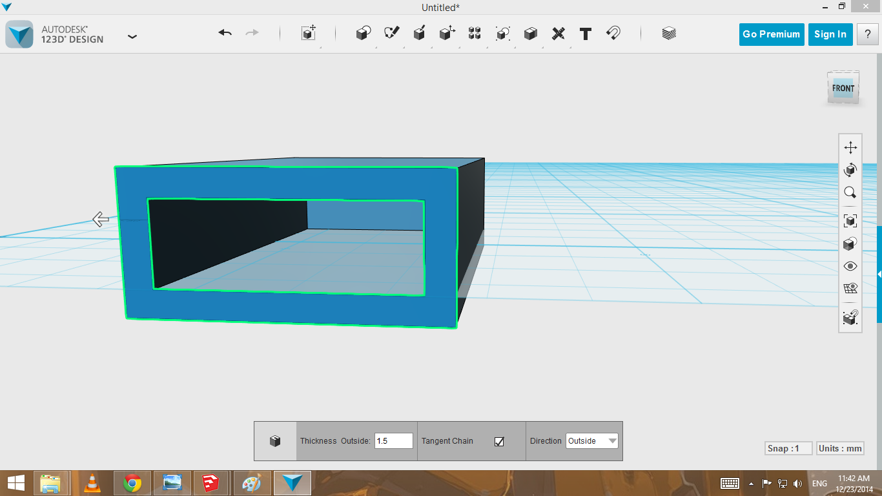Uncheck the Tangent Chain checkbox
Image resolution: width=882 pixels, height=496 pixels.
pos(499,441)
